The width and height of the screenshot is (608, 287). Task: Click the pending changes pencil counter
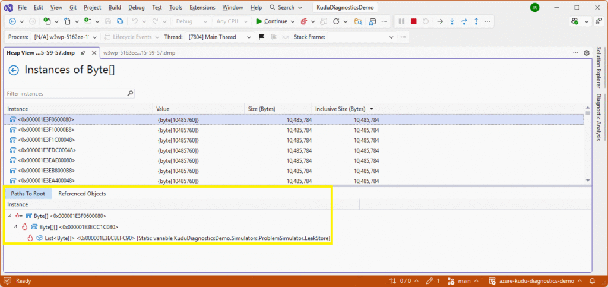(x=433, y=281)
